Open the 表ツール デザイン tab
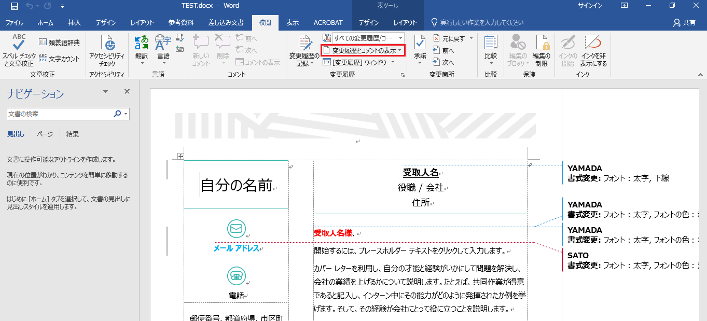The image size is (707, 321). tap(368, 22)
